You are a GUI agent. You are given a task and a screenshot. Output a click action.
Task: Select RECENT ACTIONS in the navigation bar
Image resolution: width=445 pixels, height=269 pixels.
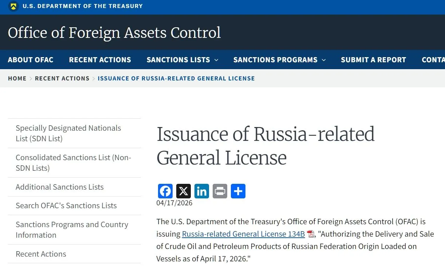pyautogui.click(x=100, y=60)
